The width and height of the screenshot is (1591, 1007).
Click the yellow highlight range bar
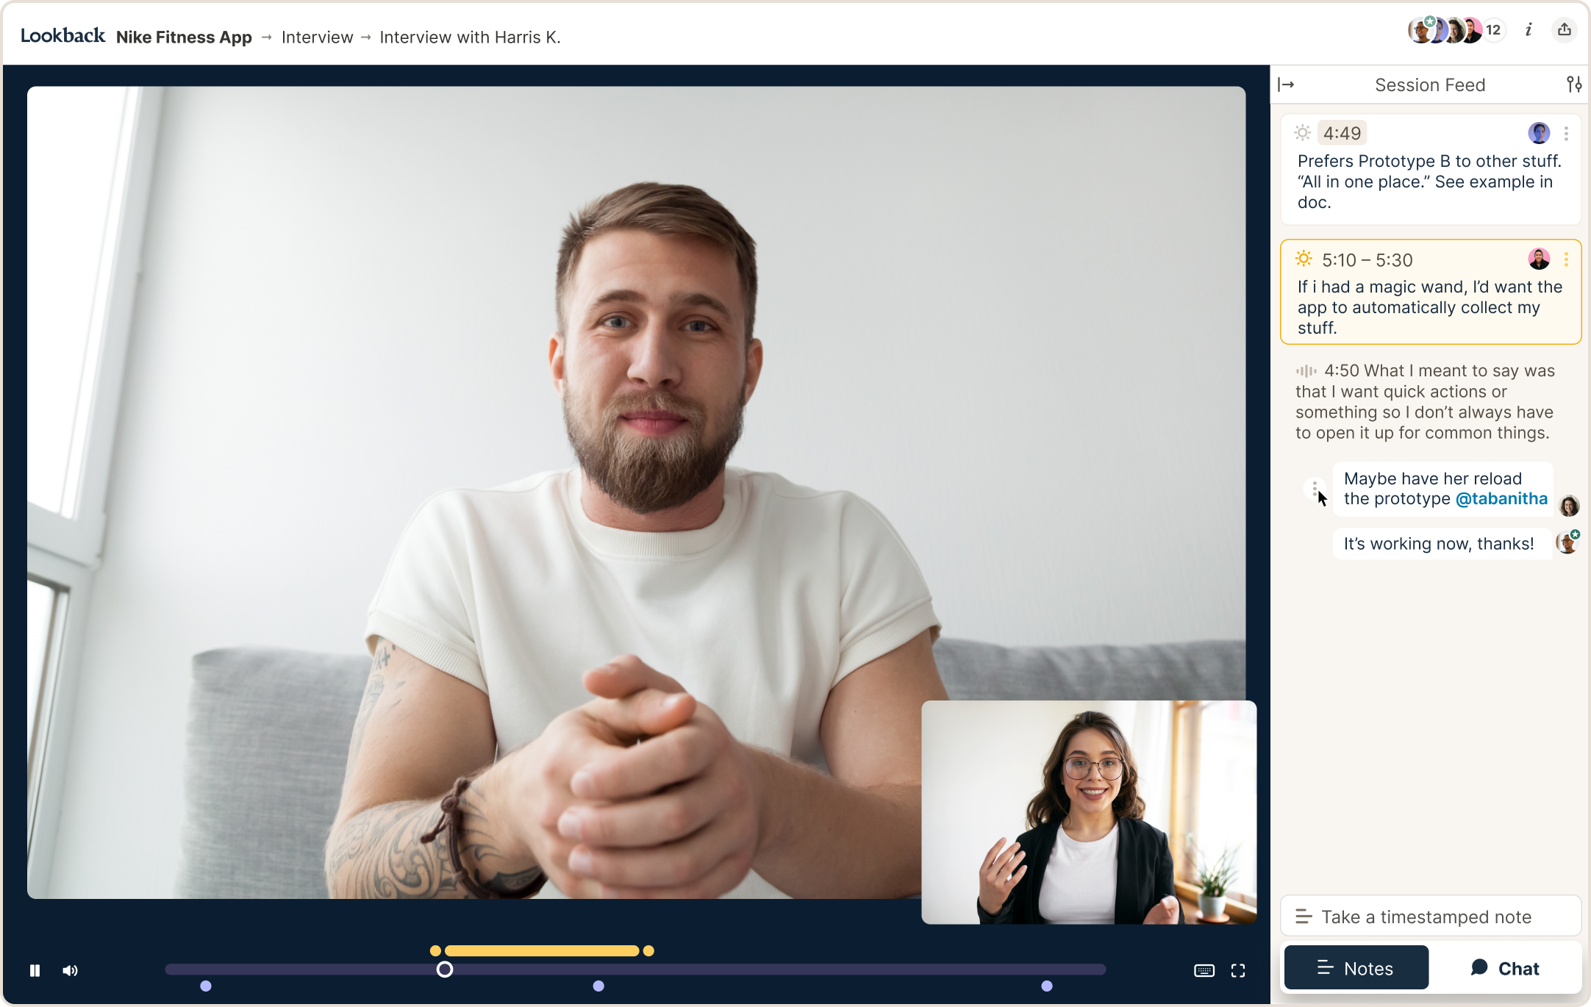(542, 950)
